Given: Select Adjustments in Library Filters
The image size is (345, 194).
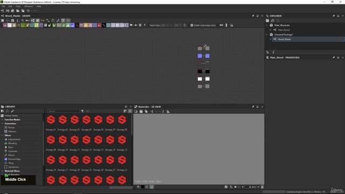Looking at the screenshot, I should point(14,140).
